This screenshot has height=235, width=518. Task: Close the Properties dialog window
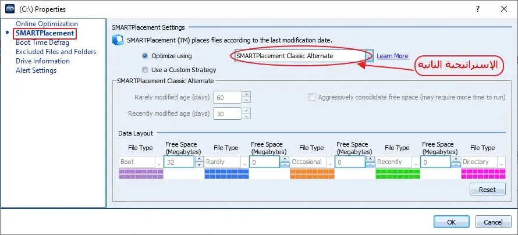tap(504, 9)
